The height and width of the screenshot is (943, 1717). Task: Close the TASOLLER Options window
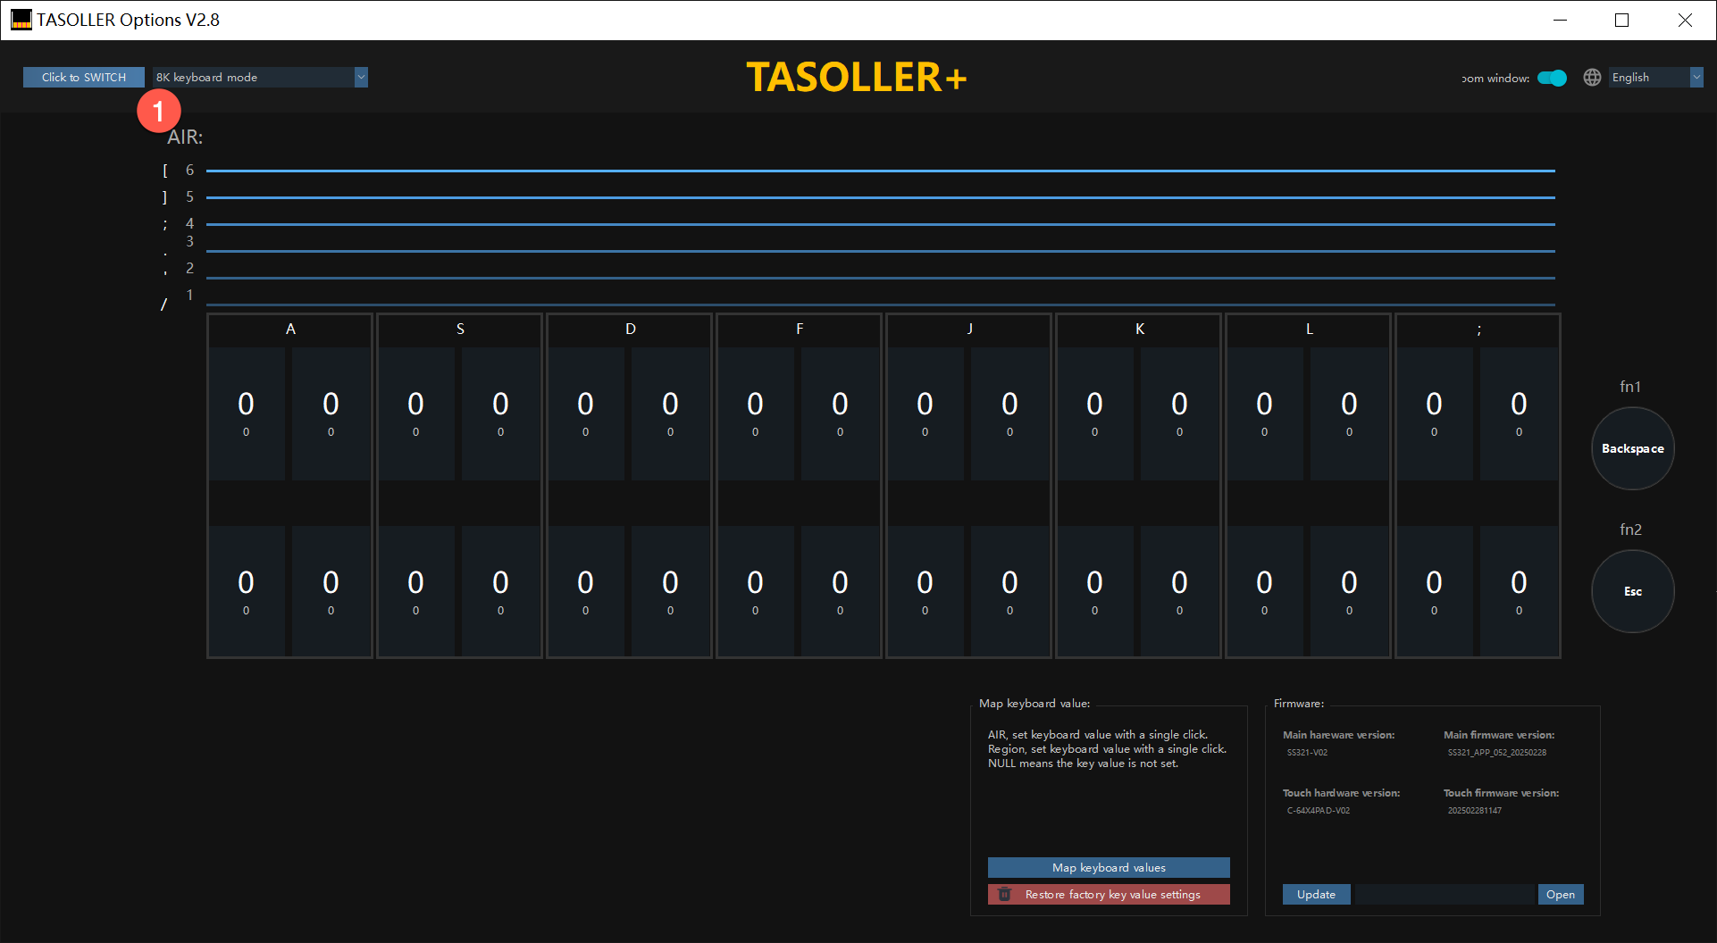click(x=1685, y=20)
